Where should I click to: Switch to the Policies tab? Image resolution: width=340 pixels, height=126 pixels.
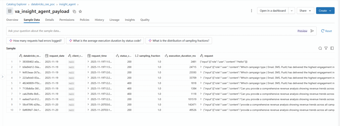pos(85,20)
